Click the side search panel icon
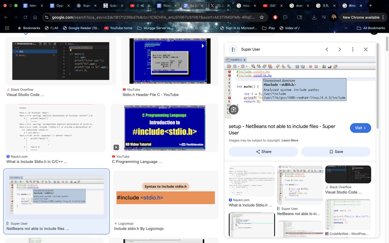This screenshot has width=389, height=243. tap(300, 17)
